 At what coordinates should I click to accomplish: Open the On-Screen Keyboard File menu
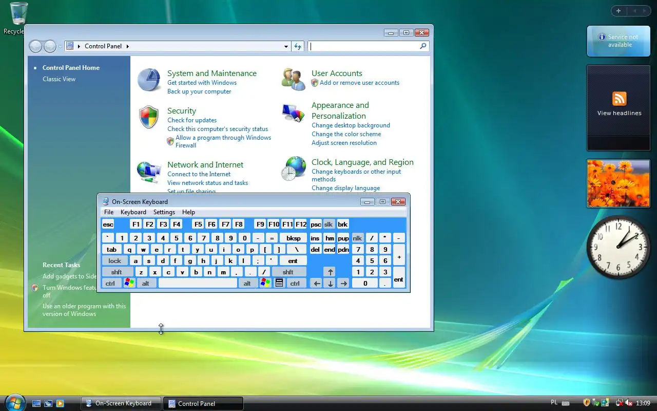109,212
